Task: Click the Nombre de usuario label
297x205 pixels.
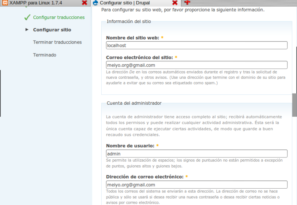Action: [130, 146]
